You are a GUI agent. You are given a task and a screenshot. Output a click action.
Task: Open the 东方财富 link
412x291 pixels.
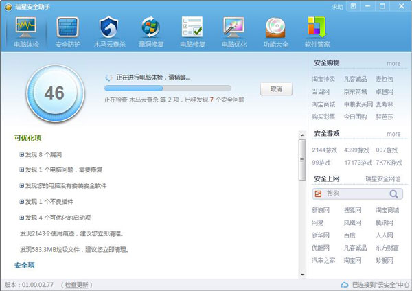pos(387,248)
